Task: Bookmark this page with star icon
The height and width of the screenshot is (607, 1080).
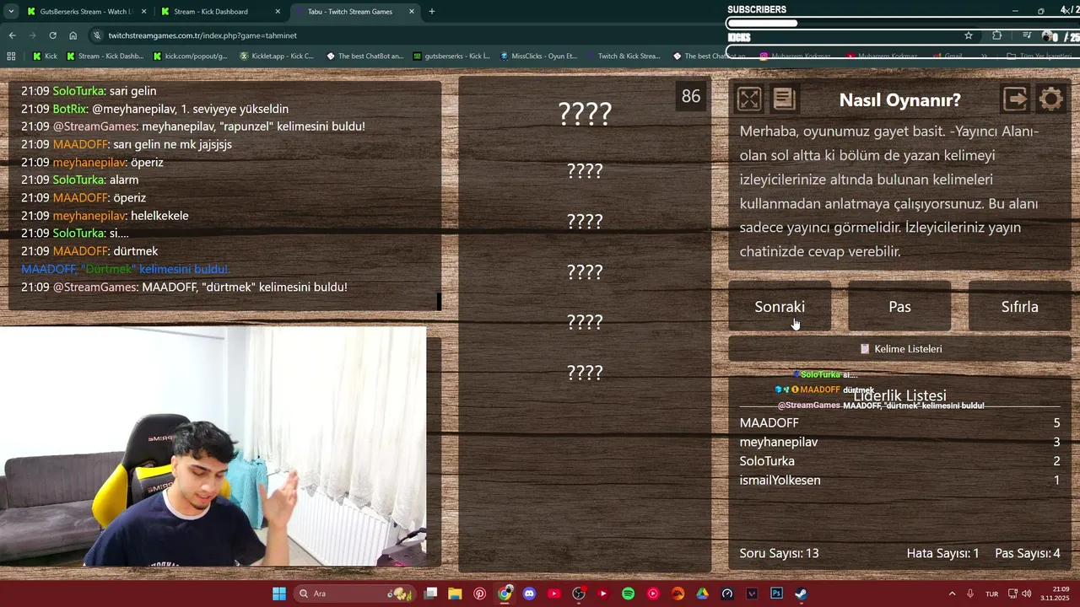Action: (x=969, y=35)
